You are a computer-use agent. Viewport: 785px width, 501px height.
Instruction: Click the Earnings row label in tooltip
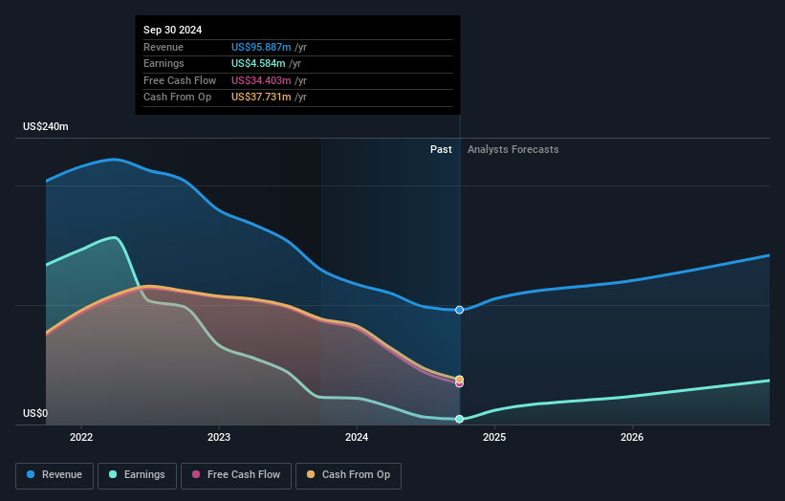[x=164, y=63]
